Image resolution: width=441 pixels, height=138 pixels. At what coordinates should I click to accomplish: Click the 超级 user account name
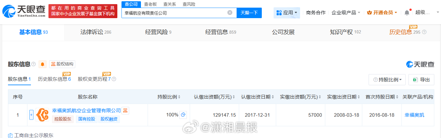tap(423, 12)
